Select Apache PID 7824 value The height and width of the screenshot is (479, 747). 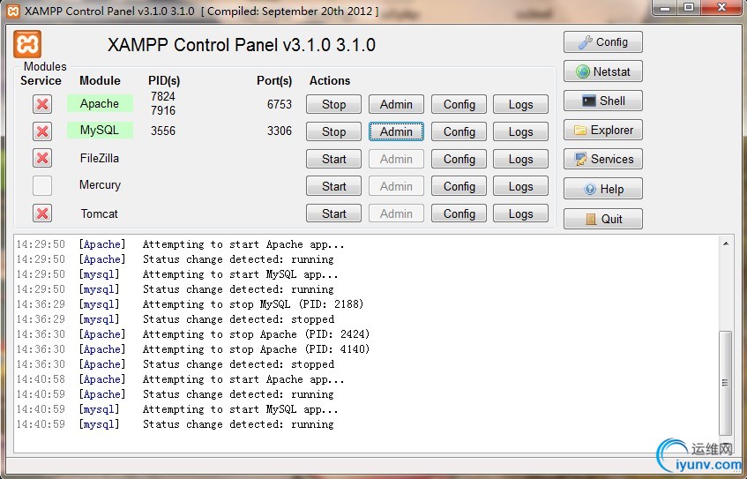point(163,96)
